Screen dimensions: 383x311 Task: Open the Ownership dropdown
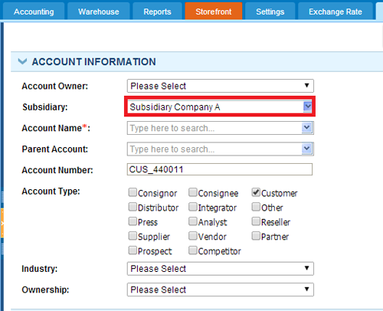point(221,290)
